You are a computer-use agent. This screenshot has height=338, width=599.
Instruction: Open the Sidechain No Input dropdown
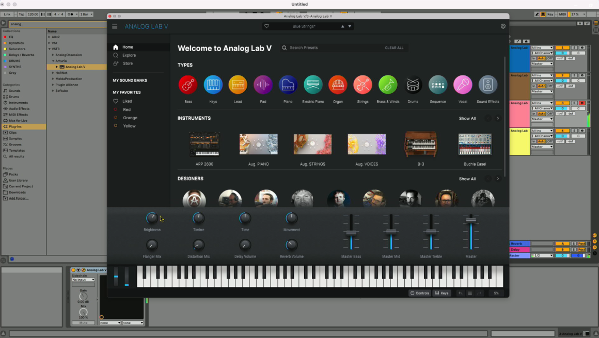83,280
